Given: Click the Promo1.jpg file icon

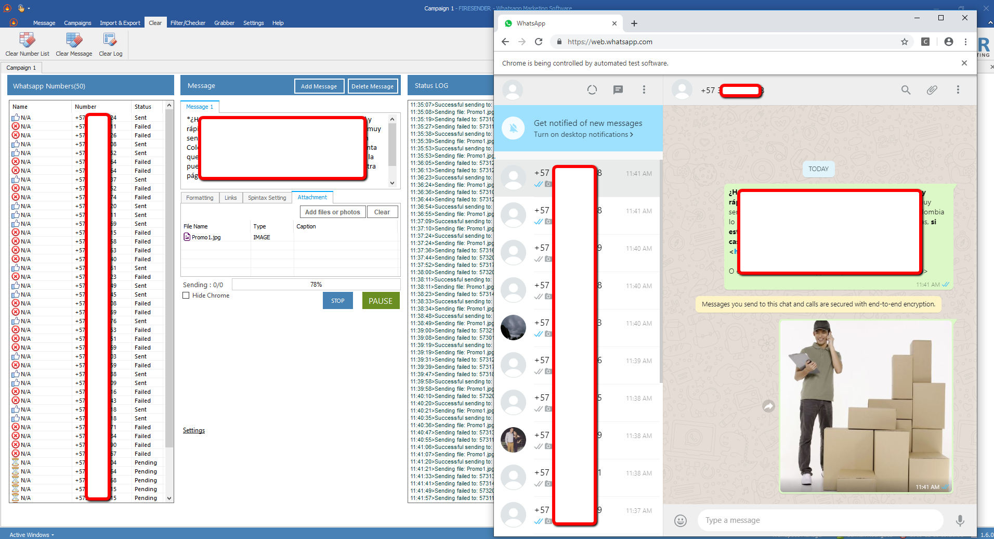Looking at the screenshot, I should coord(187,237).
